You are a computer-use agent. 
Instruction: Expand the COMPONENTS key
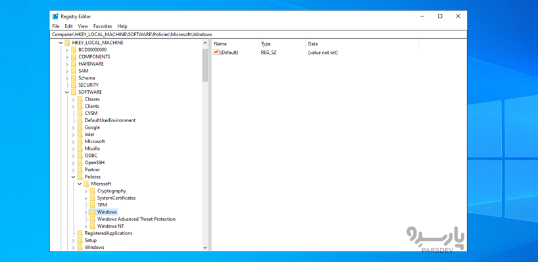(x=67, y=57)
